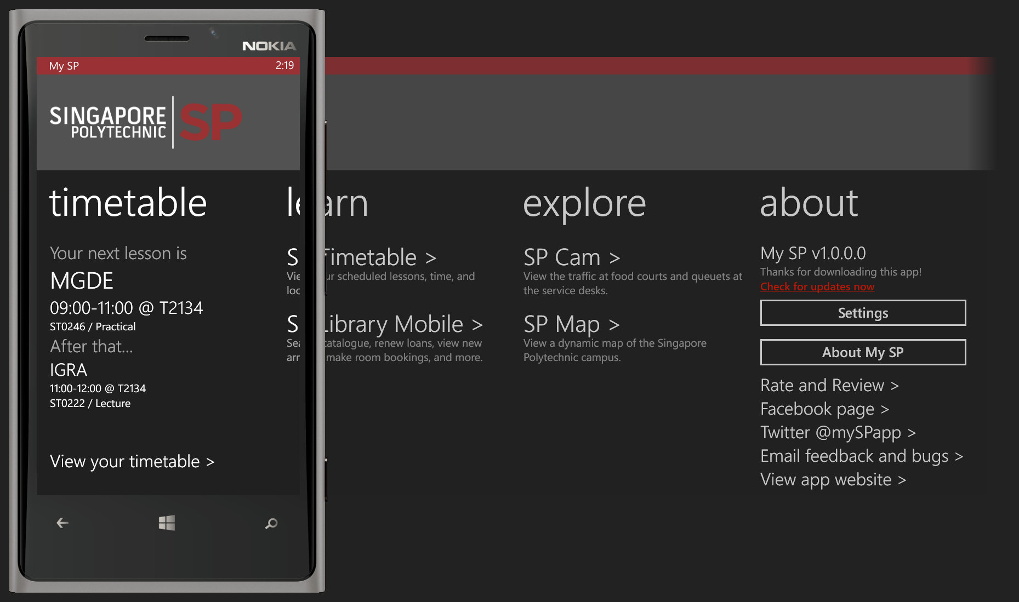Switch to the about panorama section
Viewport: 1019px width, 602px height.
[x=809, y=203]
